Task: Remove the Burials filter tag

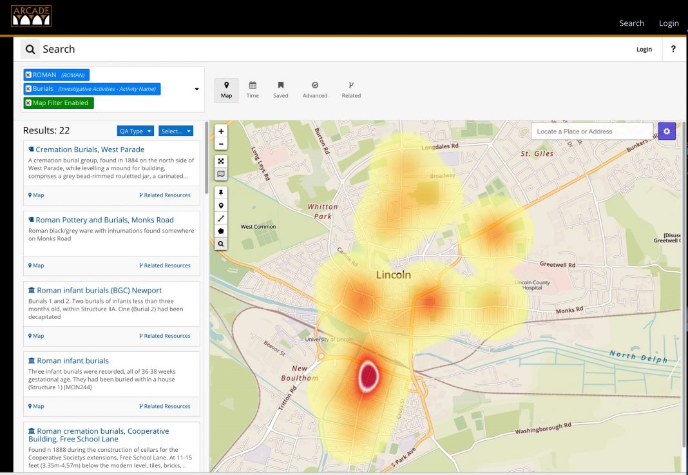Action: click(x=28, y=89)
